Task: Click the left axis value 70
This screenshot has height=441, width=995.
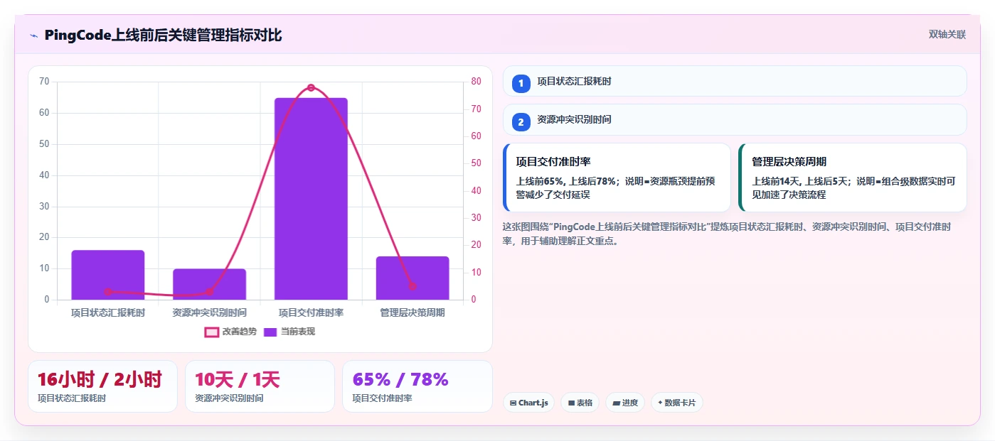Action: [44, 82]
